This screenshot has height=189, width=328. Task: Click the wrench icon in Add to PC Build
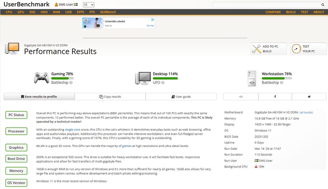point(257,49)
